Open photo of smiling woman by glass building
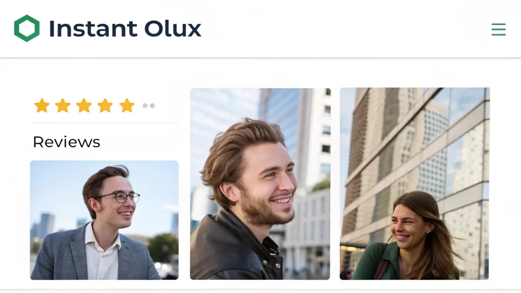The width and height of the screenshot is (521, 293). point(414,183)
